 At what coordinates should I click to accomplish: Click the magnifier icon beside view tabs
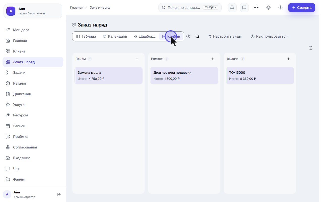point(197,36)
